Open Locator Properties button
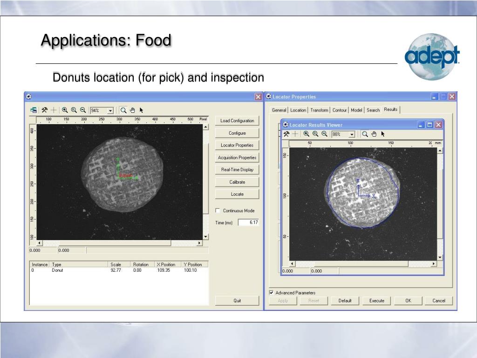 (x=237, y=145)
